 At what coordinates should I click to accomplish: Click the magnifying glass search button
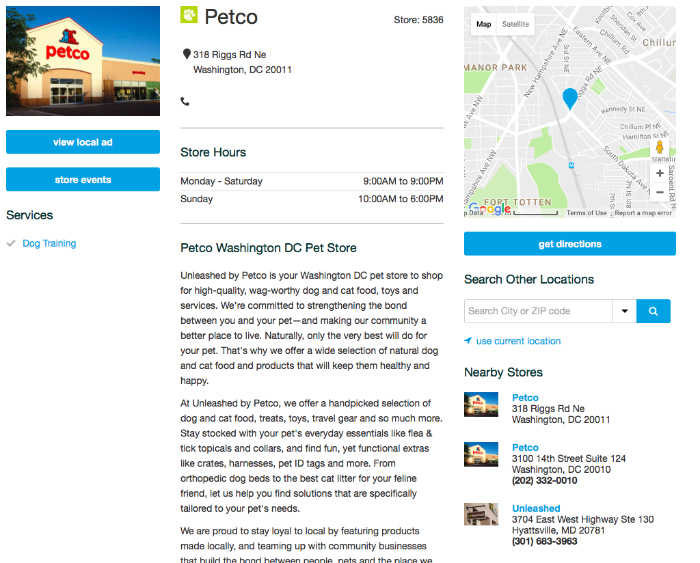click(653, 311)
